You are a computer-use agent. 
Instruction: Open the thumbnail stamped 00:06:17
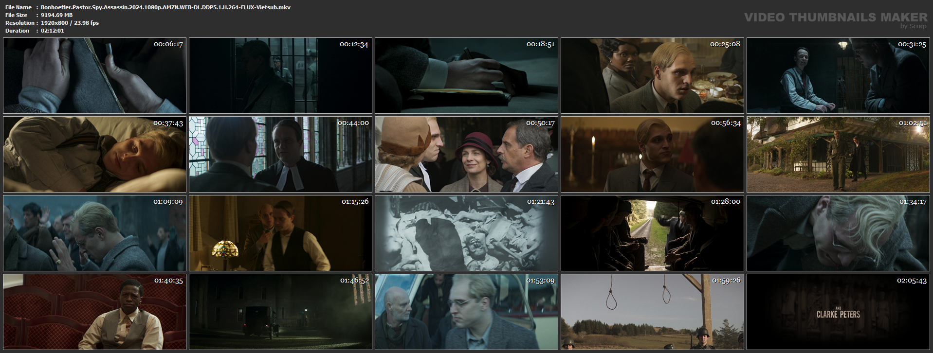[x=95, y=76]
